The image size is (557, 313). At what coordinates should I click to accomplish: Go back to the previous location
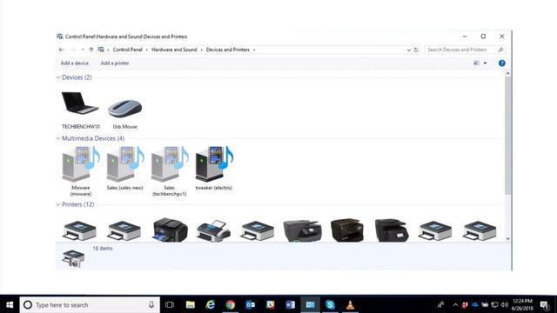(61, 50)
